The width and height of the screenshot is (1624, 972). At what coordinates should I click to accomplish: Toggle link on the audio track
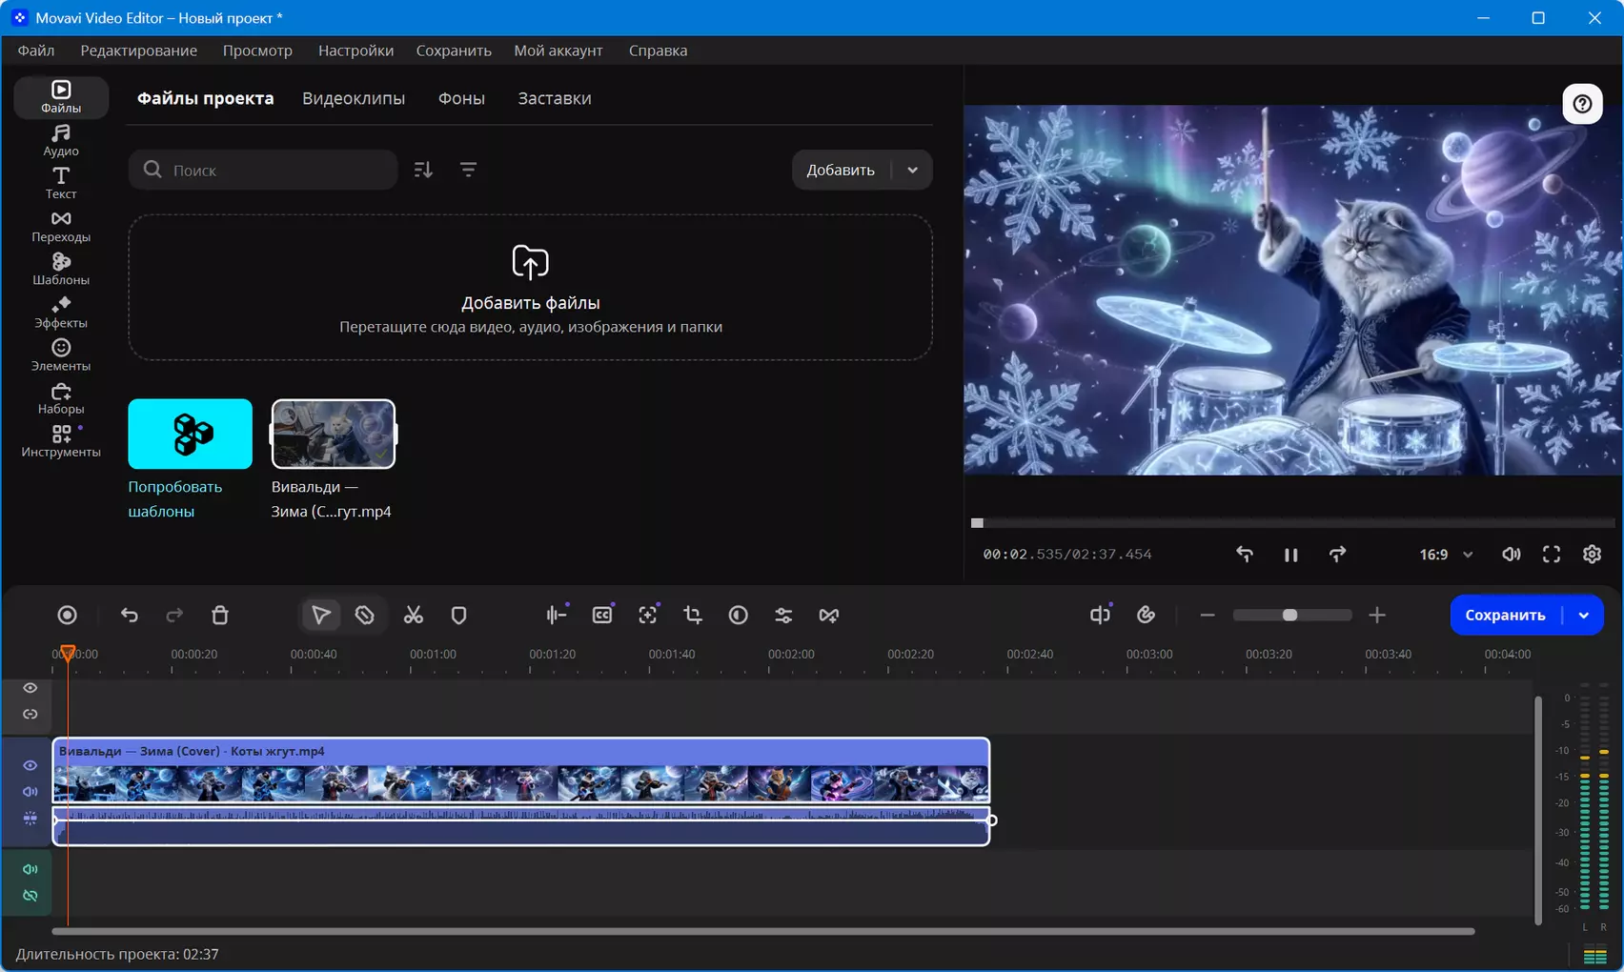(x=30, y=896)
